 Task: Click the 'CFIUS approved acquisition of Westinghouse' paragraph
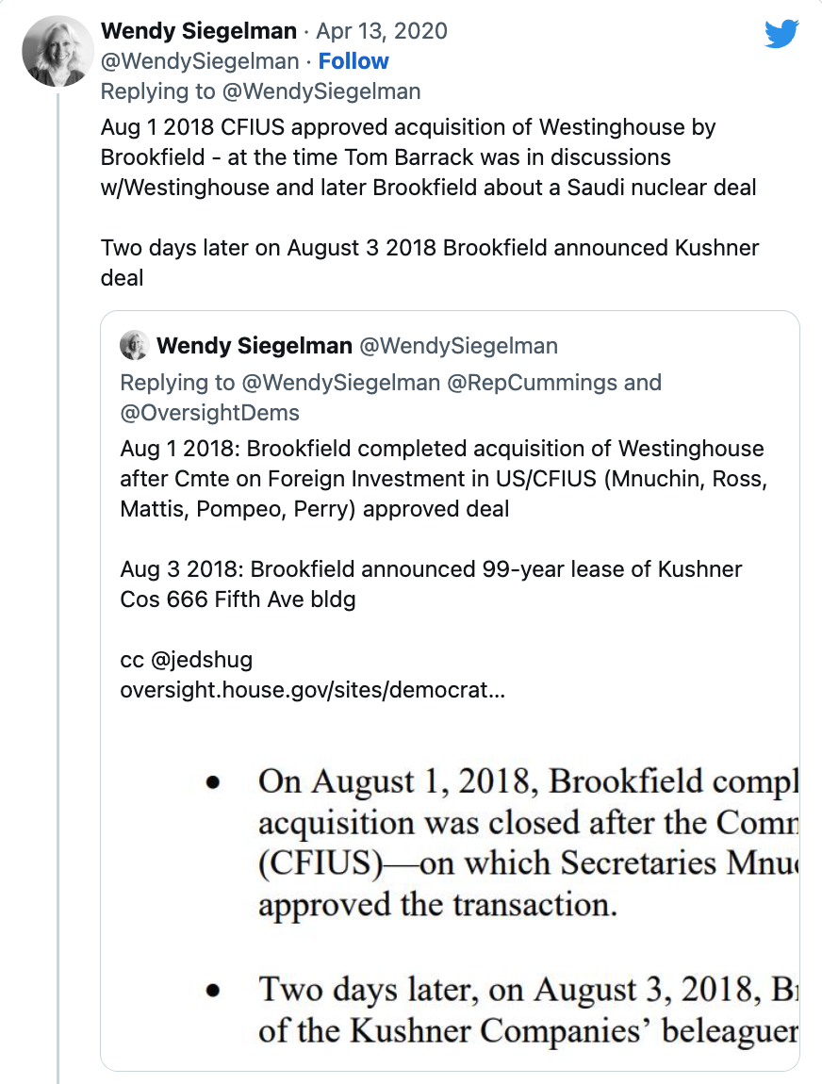(428, 156)
